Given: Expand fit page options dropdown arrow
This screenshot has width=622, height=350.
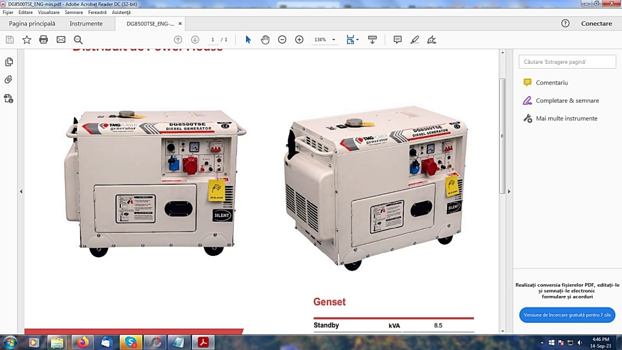Looking at the screenshot, I should point(357,39).
